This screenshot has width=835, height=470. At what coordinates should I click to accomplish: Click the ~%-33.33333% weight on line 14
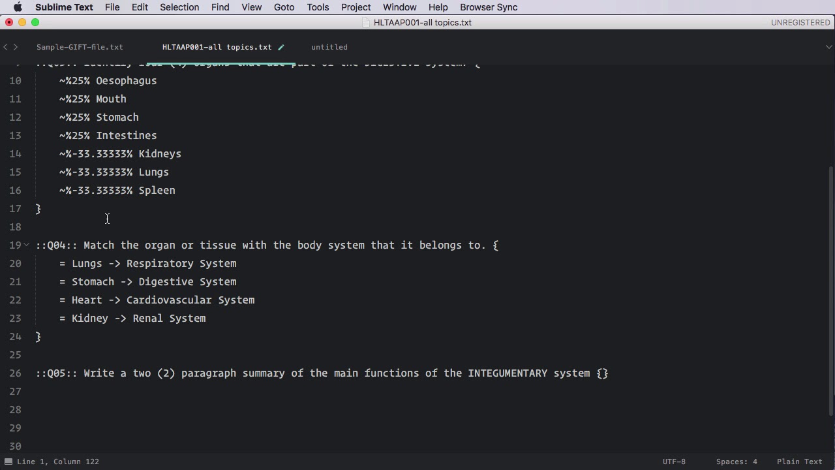[96, 154]
